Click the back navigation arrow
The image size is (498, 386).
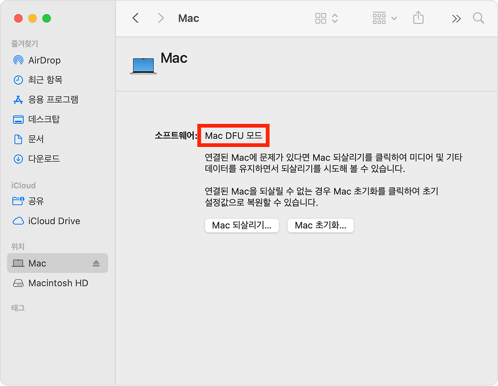(x=135, y=18)
